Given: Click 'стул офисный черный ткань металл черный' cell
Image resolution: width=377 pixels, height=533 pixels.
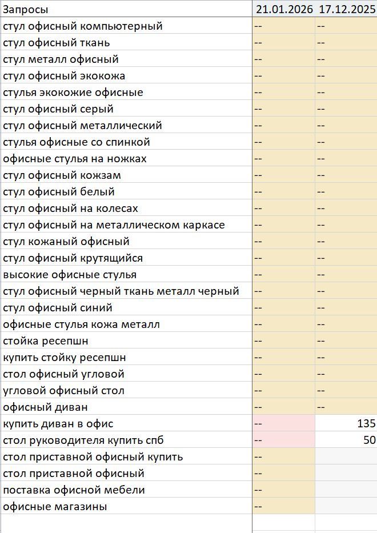Looking at the screenshot, I should click(x=126, y=291).
